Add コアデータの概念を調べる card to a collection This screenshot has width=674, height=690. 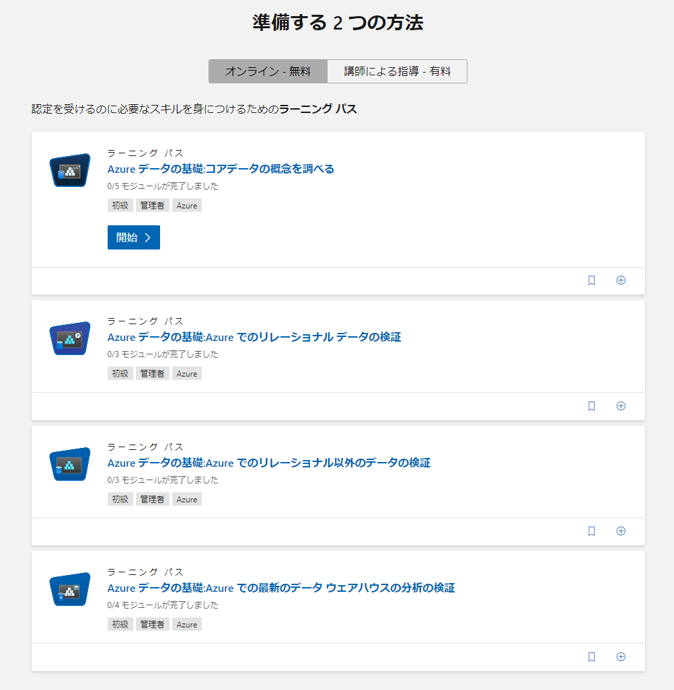pos(621,280)
